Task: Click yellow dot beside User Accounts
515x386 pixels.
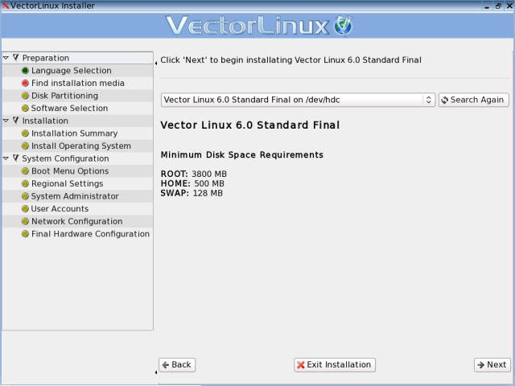Action: coord(25,209)
